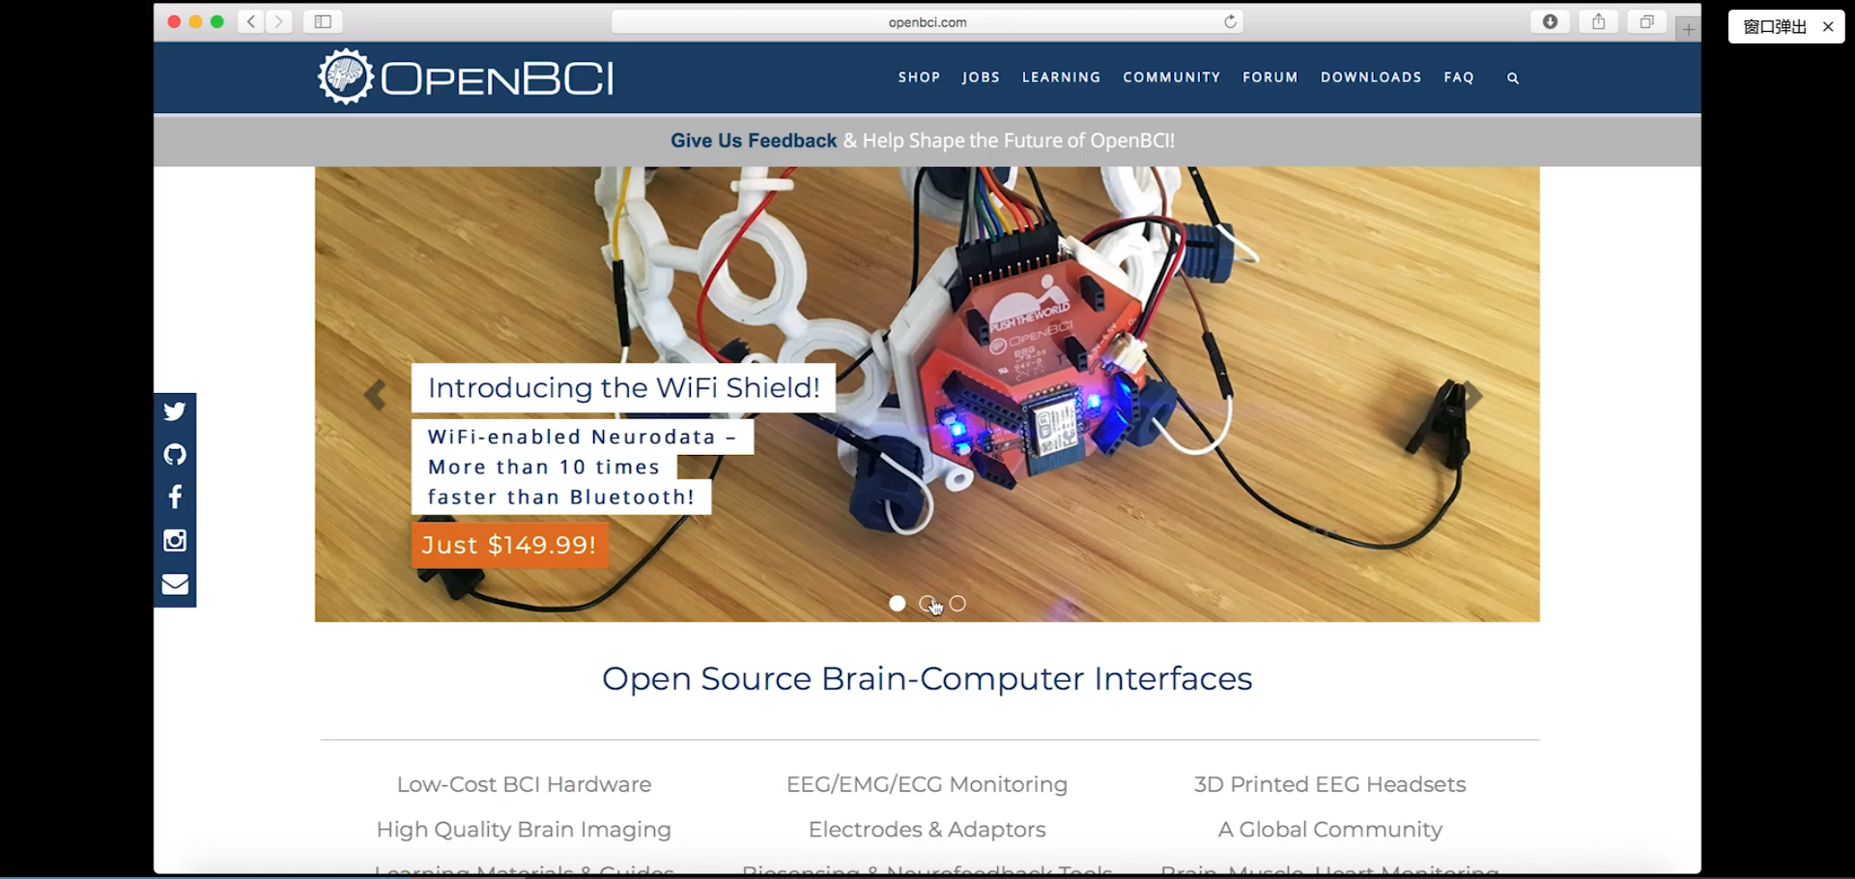Viewport: 1855px width, 879px height.
Task: Click the Safari downloads icon
Action: tap(1550, 21)
